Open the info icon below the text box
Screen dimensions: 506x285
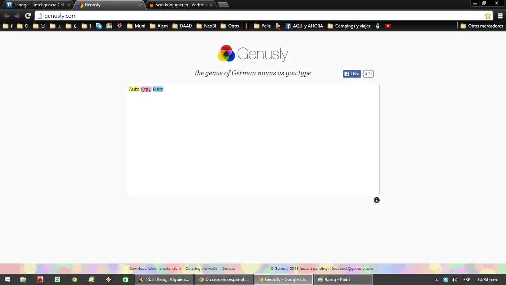click(377, 200)
